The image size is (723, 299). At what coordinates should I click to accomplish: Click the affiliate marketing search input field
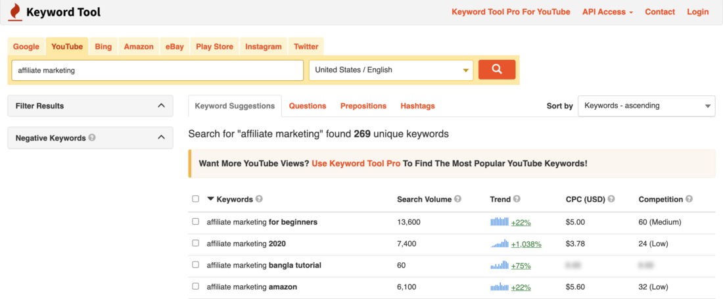(x=158, y=70)
